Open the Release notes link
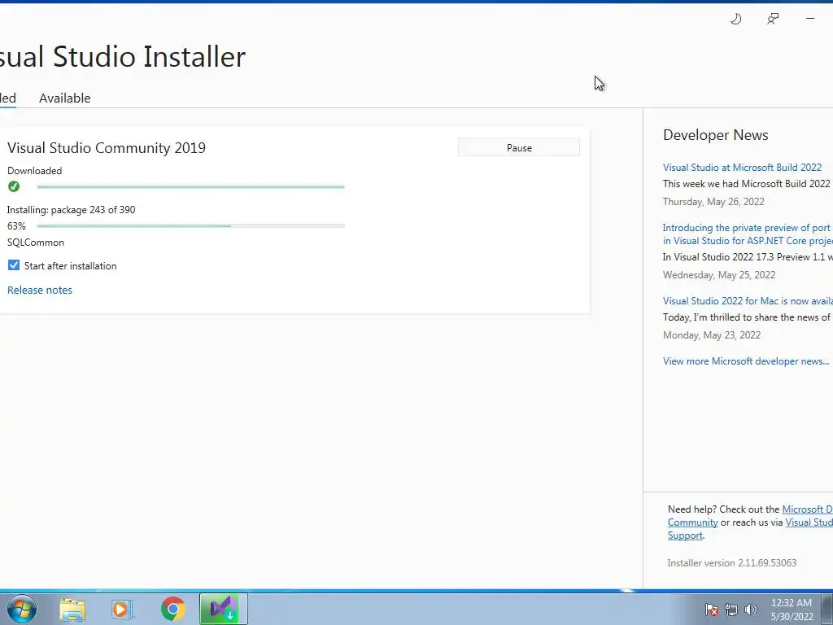The height and width of the screenshot is (625, 833). coord(40,291)
